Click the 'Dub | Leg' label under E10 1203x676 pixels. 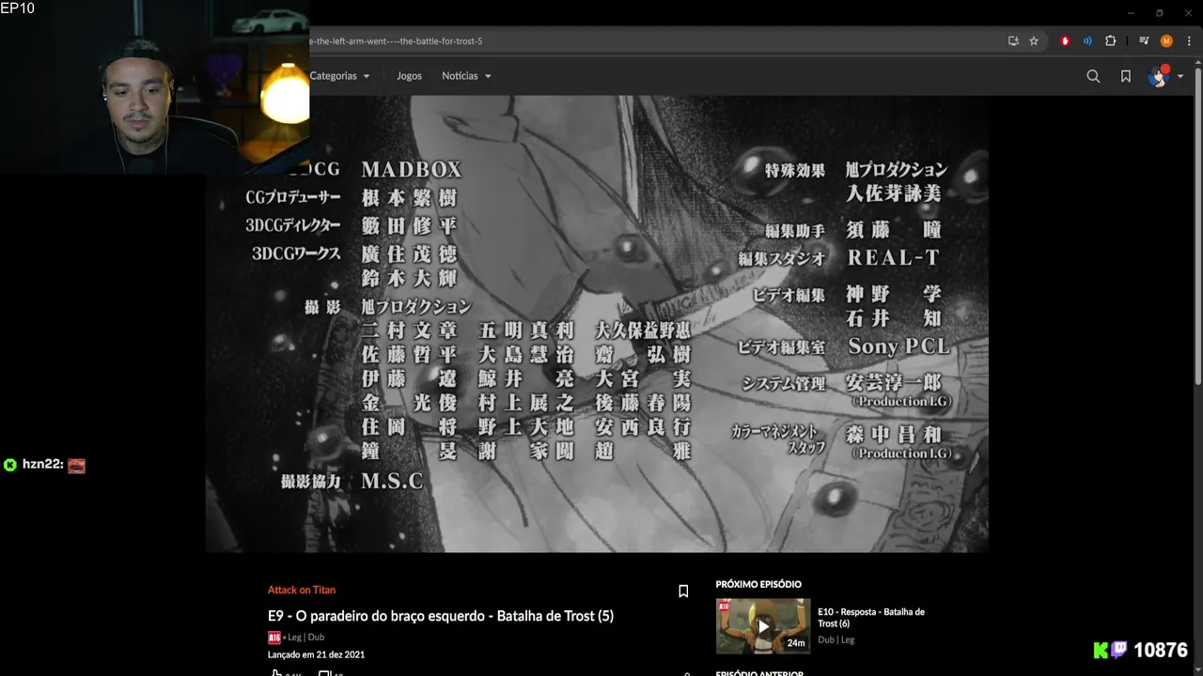[x=836, y=640]
